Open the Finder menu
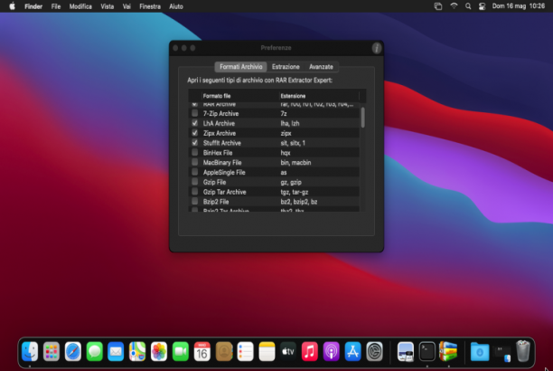 pos(33,6)
